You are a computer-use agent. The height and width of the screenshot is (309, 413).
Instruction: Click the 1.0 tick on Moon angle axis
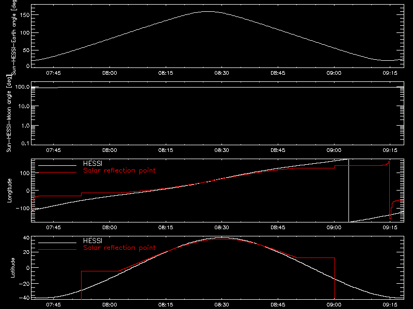click(25, 126)
